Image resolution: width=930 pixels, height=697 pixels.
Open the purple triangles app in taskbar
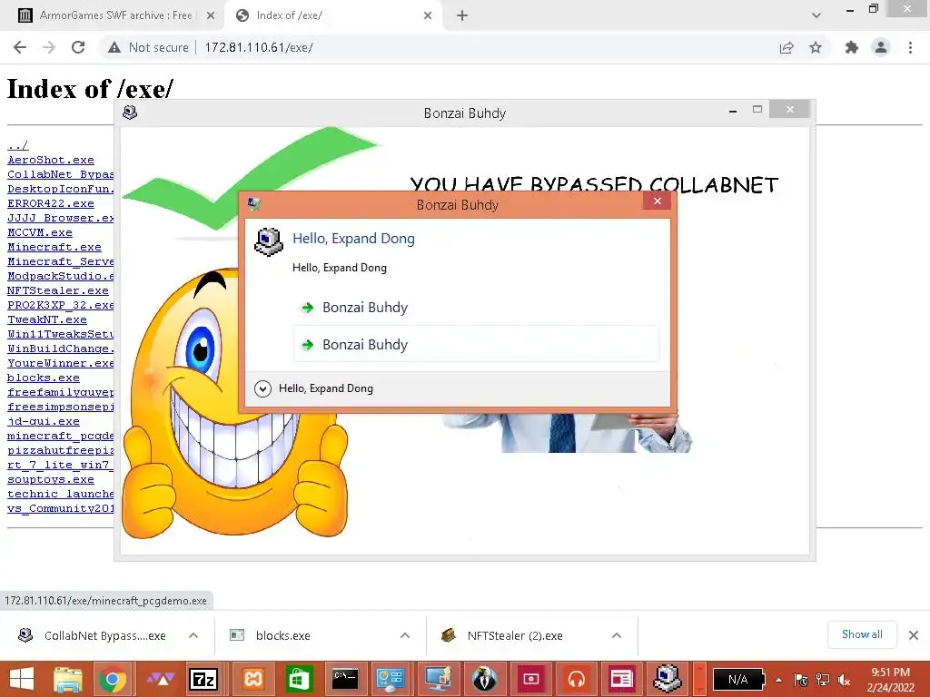160,679
